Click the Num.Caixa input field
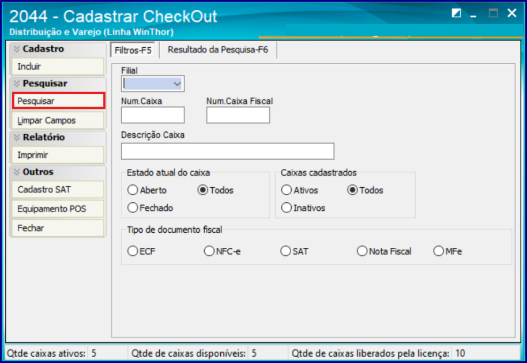 point(153,115)
